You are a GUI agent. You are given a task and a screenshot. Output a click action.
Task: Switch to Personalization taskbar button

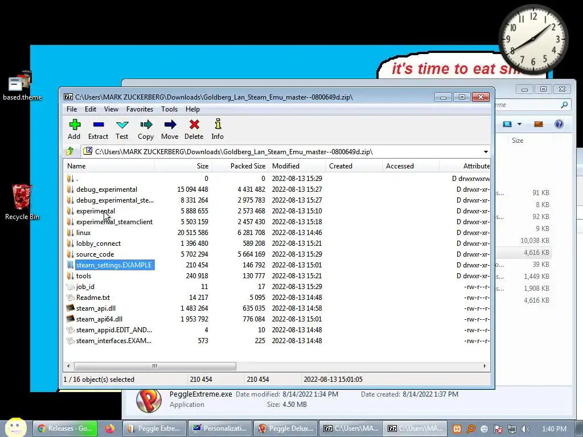[x=220, y=428]
